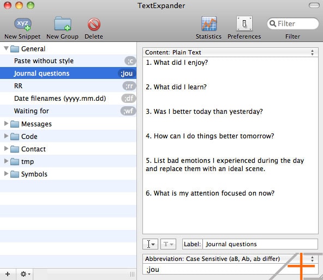This screenshot has width=323, height=280.
Task: Click the magnifier in Filter field
Action: point(273,23)
